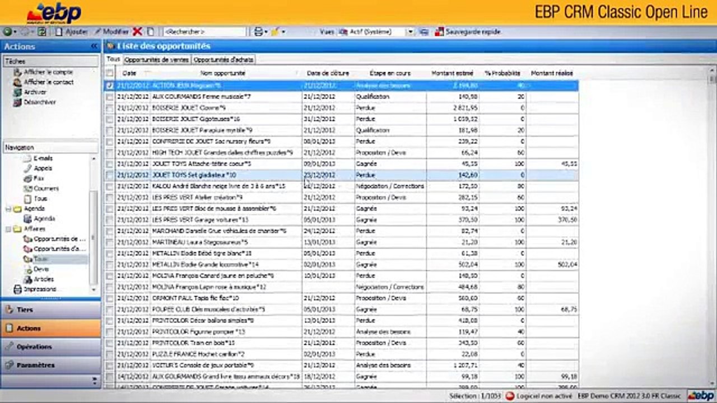Screen dimensions: 717x403
Task: Collapse the Tâches section header
Action: pyautogui.click(x=50, y=61)
